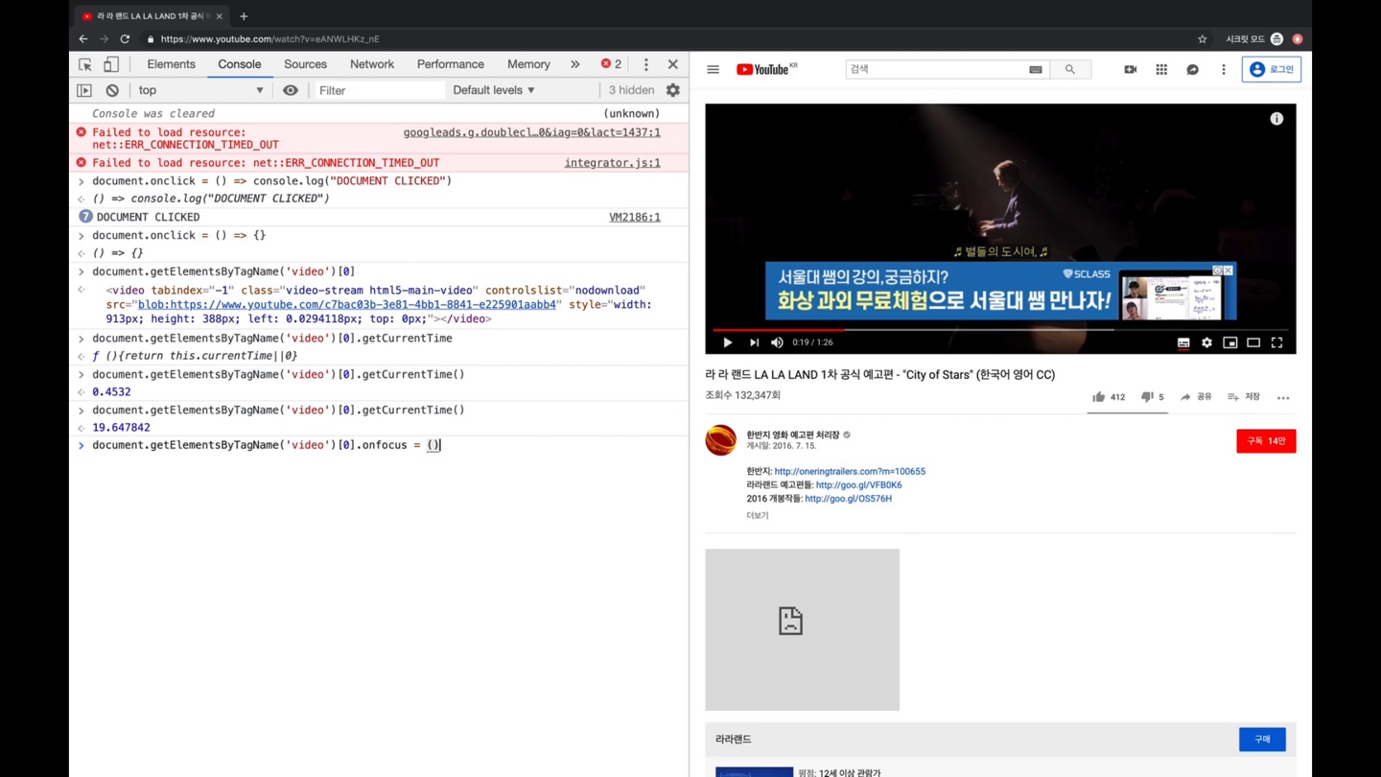Screen dimensions: 1381x777
Task: Show console sidebar icon
Action: point(84,90)
